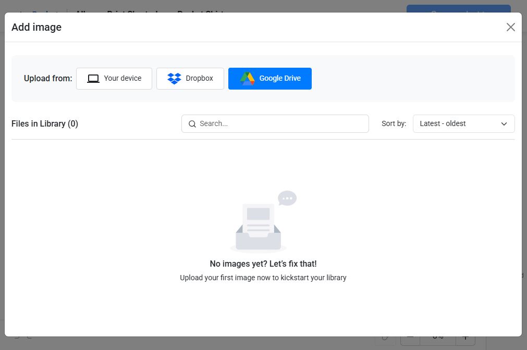Click the Google Drive logo icon

[247, 79]
